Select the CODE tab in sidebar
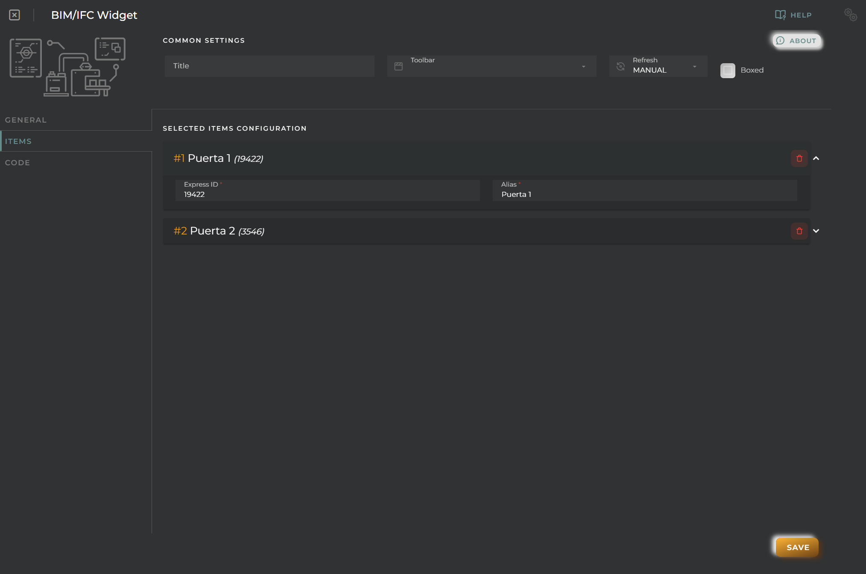The width and height of the screenshot is (866, 574). click(18, 162)
